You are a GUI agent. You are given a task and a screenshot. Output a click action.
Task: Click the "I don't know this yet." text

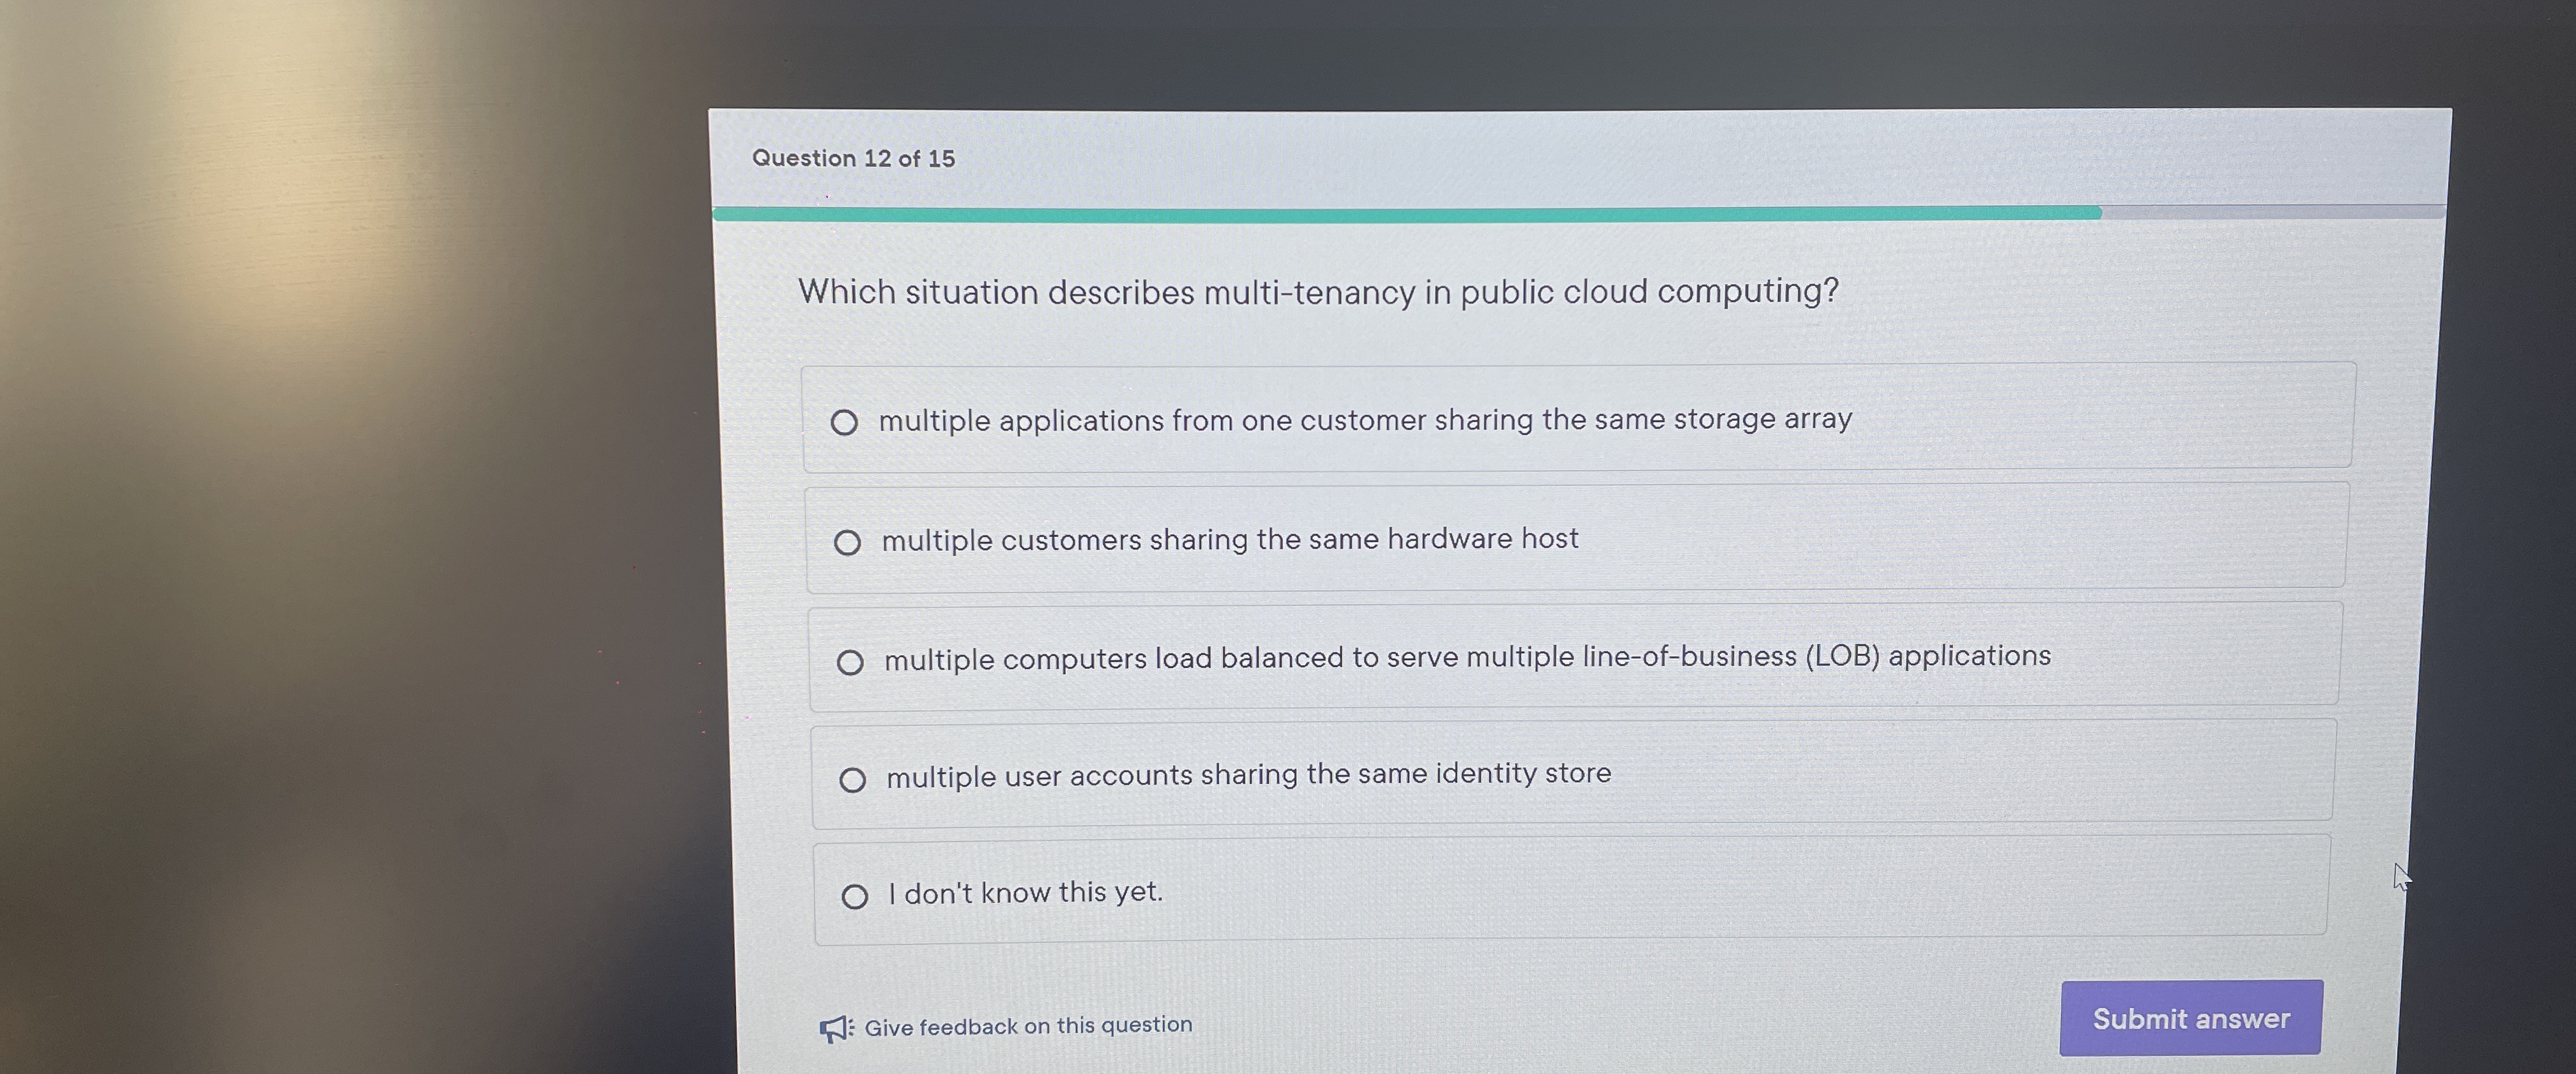coord(1025,892)
